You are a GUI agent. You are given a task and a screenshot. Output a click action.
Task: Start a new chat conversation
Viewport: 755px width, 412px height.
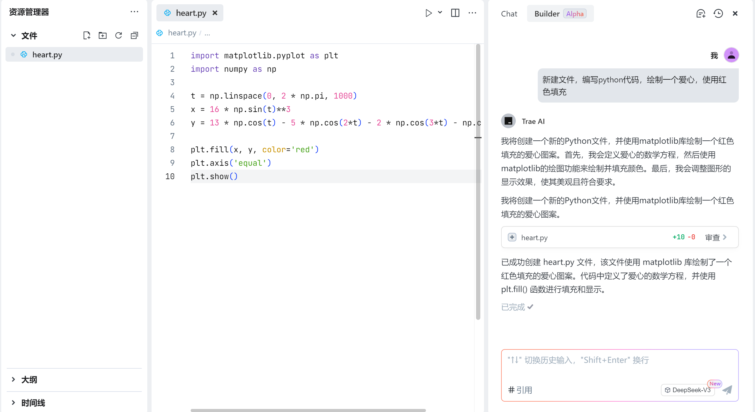[701, 13]
